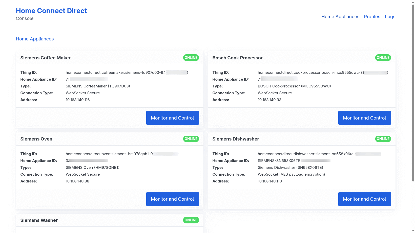Click the cook processor Thing ID value
Viewport: 415px width, 233px height.
coord(323,73)
